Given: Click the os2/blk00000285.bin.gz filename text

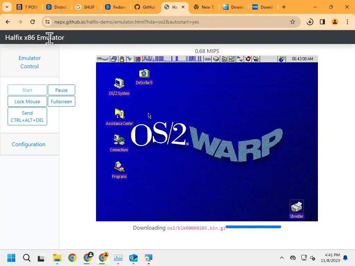Looking at the screenshot, I should pos(196,228).
